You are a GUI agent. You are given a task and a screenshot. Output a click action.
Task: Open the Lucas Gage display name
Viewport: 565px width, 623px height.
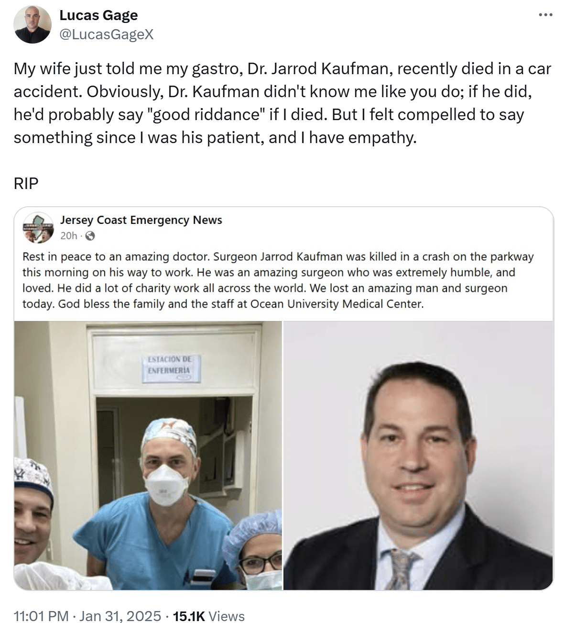pos(98,15)
